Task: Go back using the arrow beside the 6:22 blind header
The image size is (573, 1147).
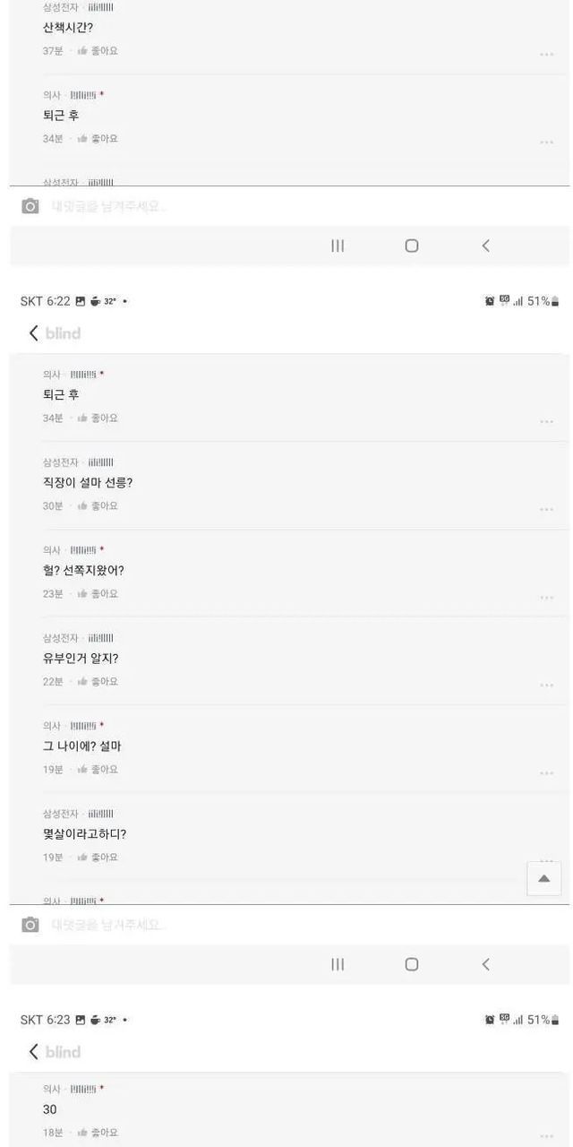Action: coord(34,333)
